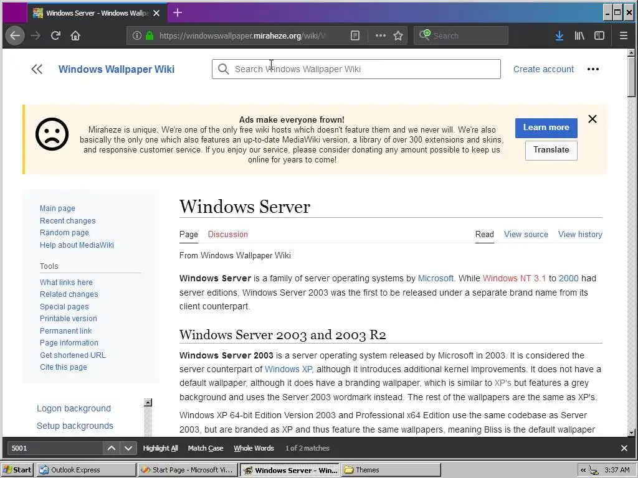638x478 pixels.
Task: Open the Library icon in toolbar
Action: [579, 35]
